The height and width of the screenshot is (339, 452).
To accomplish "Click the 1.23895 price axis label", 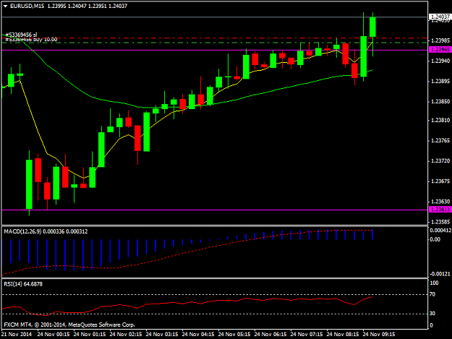I will click(x=440, y=81).
